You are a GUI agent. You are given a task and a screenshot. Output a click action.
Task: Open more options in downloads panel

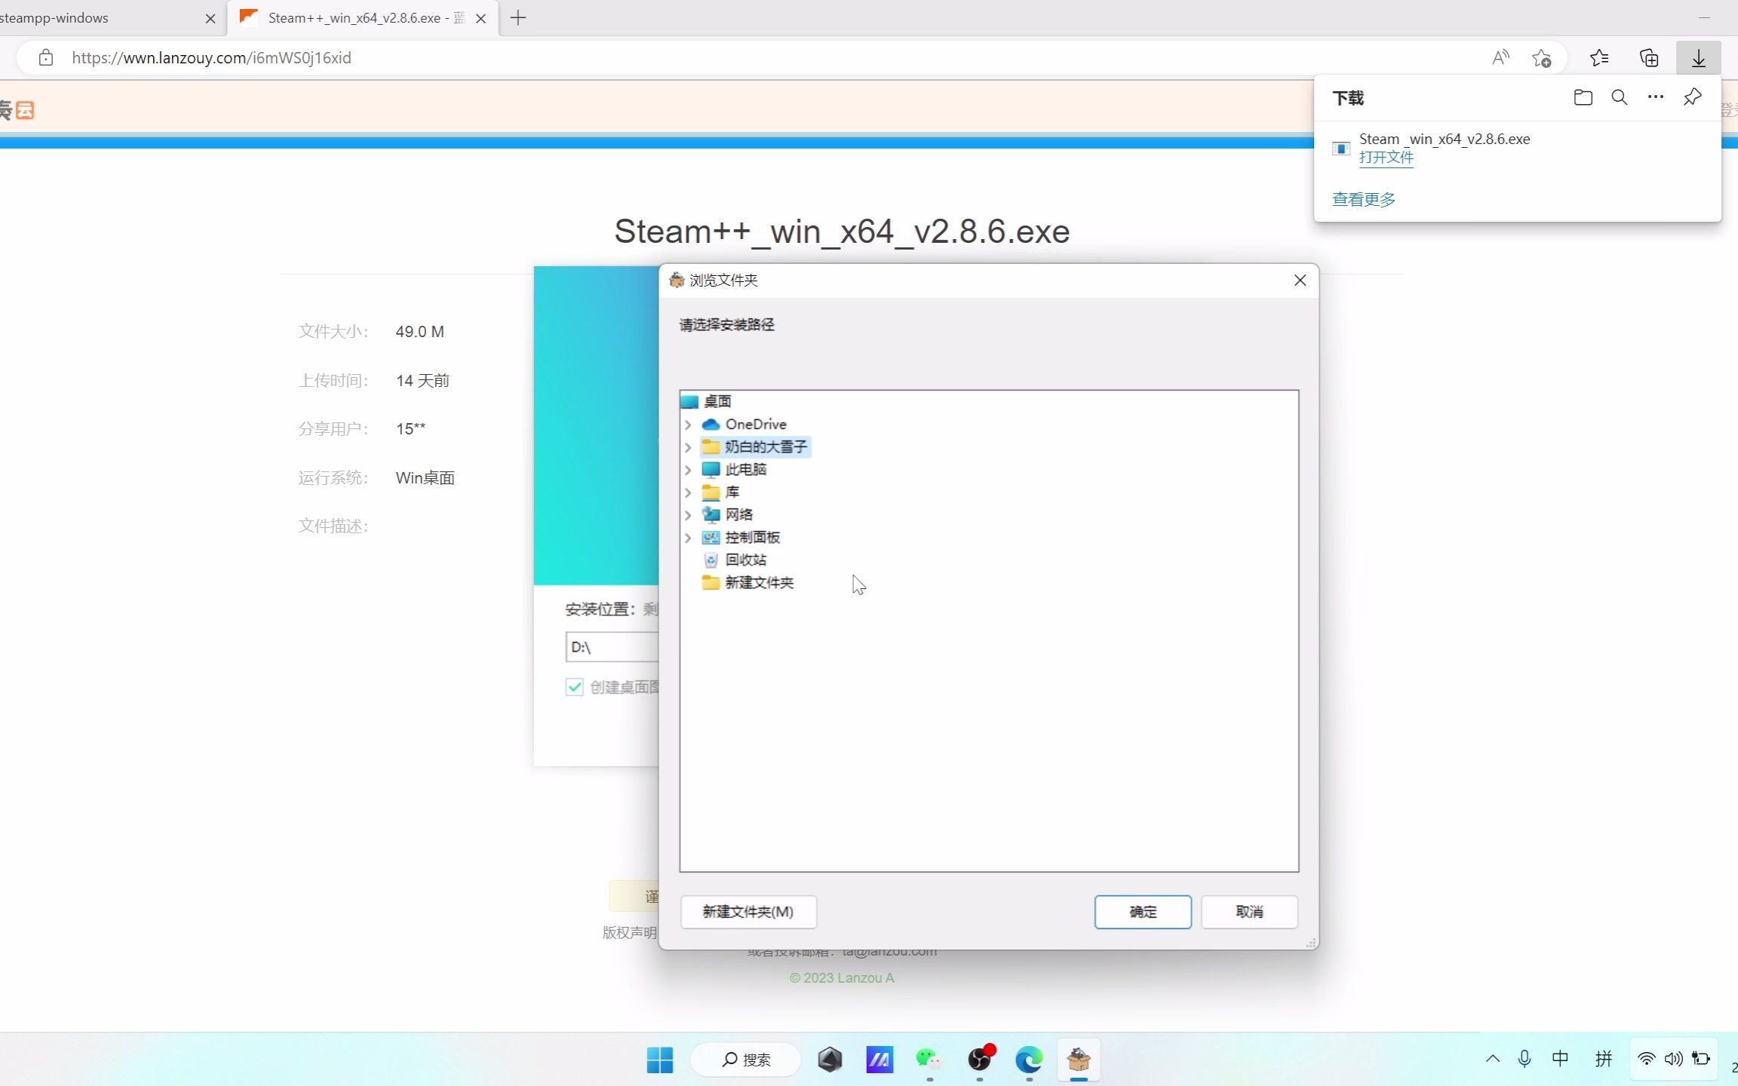pyautogui.click(x=1655, y=97)
